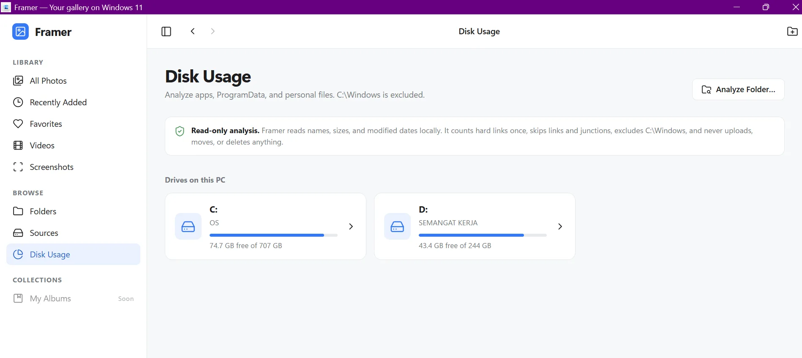802x358 pixels.
Task: Open the Recently Added view
Action: coord(73,102)
